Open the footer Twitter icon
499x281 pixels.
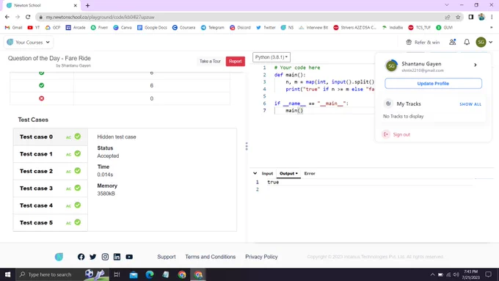coord(93,257)
